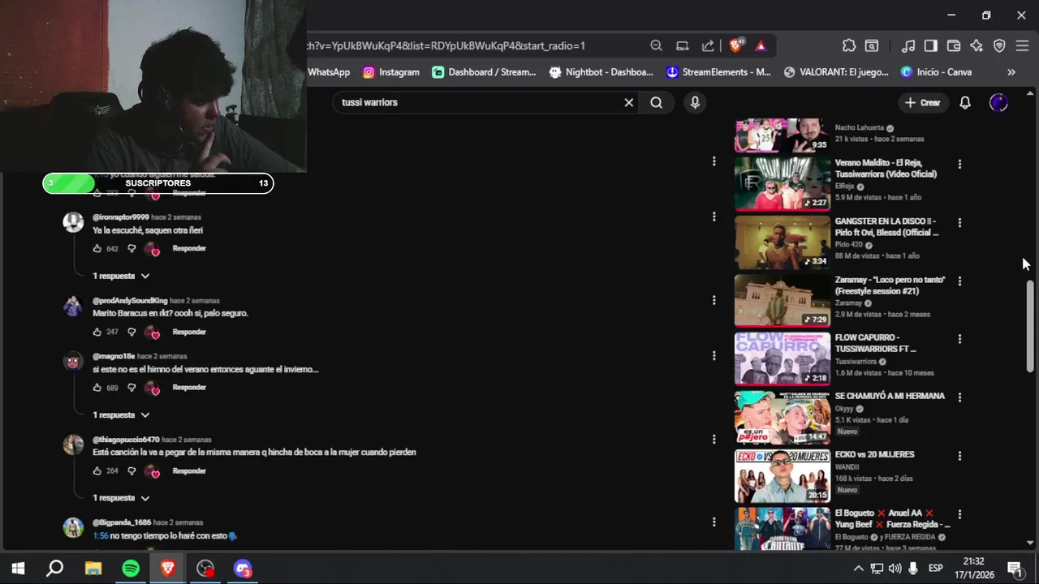Image resolution: width=1039 pixels, height=584 pixels.
Task: Open the Dashboard / Stream... bookmark
Action: pyautogui.click(x=484, y=72)
